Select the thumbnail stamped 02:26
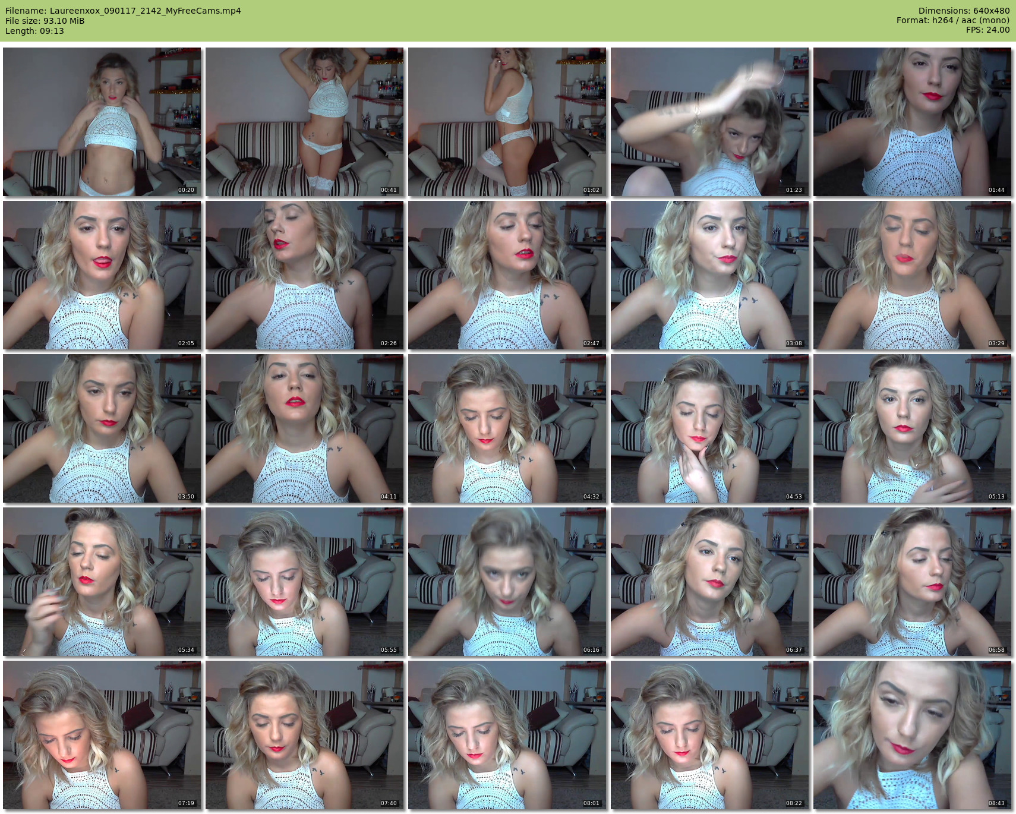1016x814 pixels. [304, 275]
